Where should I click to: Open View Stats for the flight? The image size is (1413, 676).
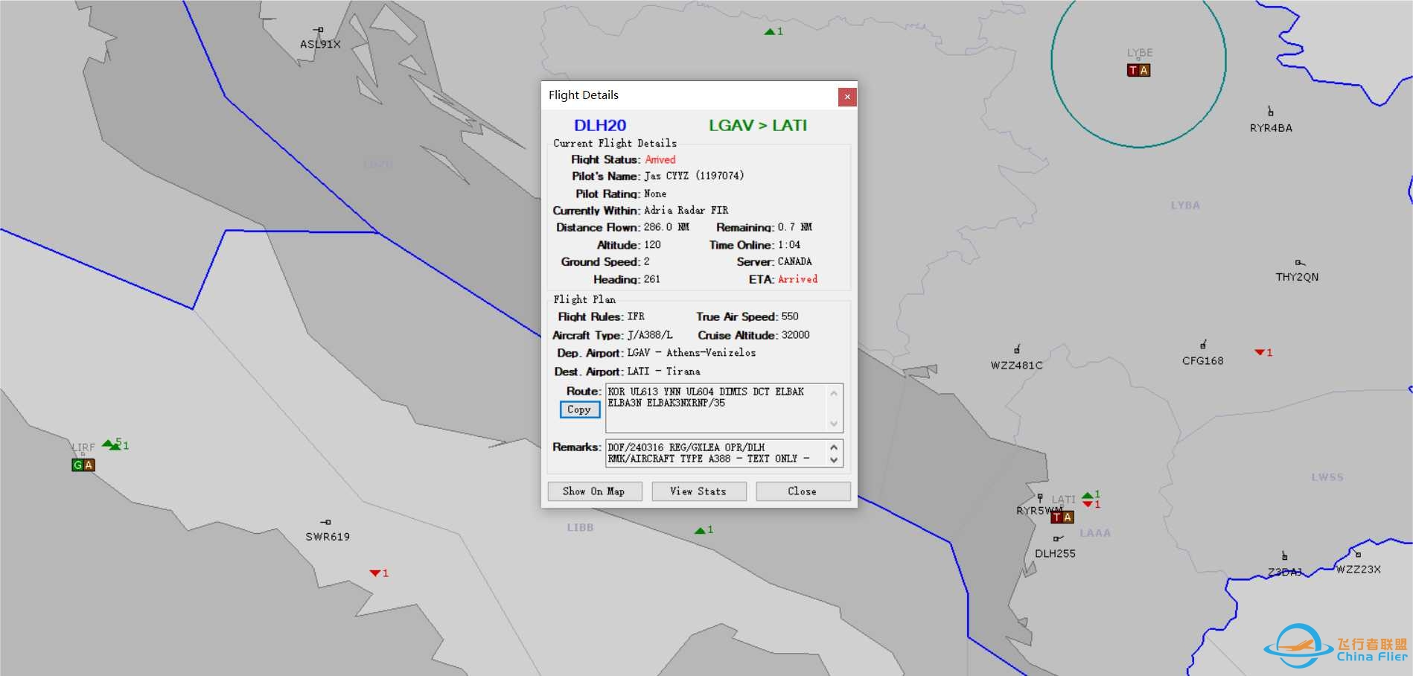click(698, 491)
